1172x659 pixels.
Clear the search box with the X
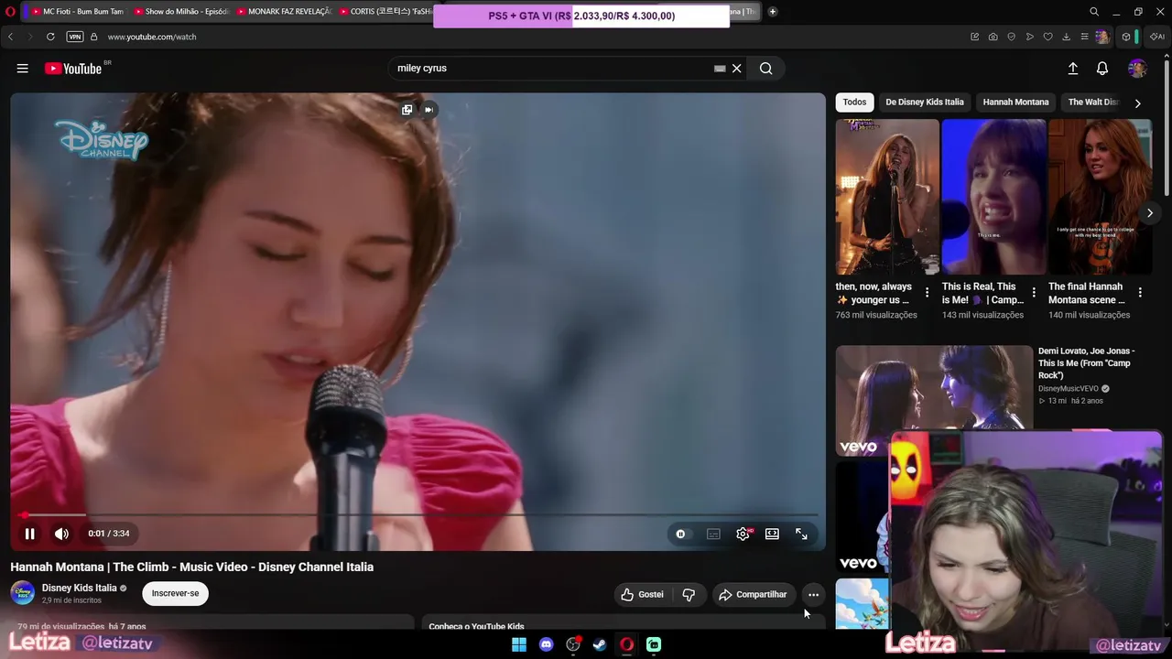point(736,69)
